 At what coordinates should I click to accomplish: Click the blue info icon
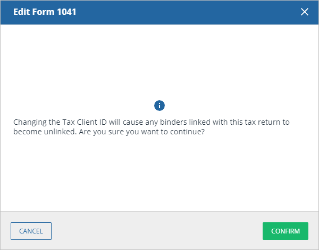(x=159, y=105)
